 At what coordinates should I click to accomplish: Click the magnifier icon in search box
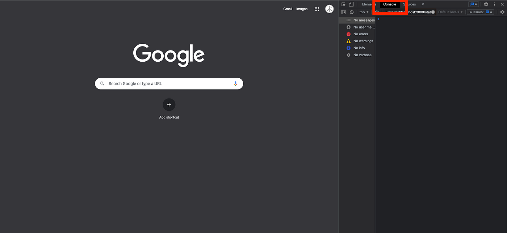point(102,84)
